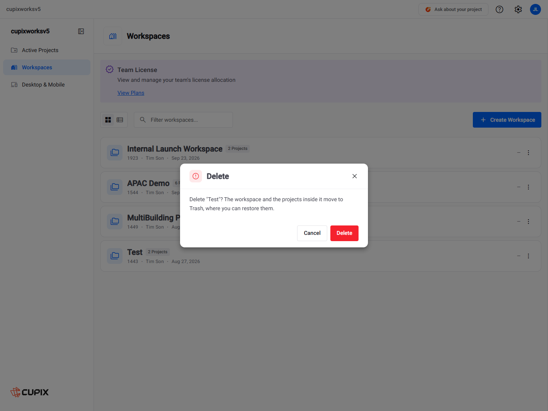548x411 pixels.
Task: Click the Create Workspace button
Action: coord(507,120)
